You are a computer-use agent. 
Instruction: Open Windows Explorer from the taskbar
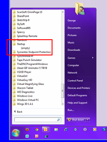(56, 130)
